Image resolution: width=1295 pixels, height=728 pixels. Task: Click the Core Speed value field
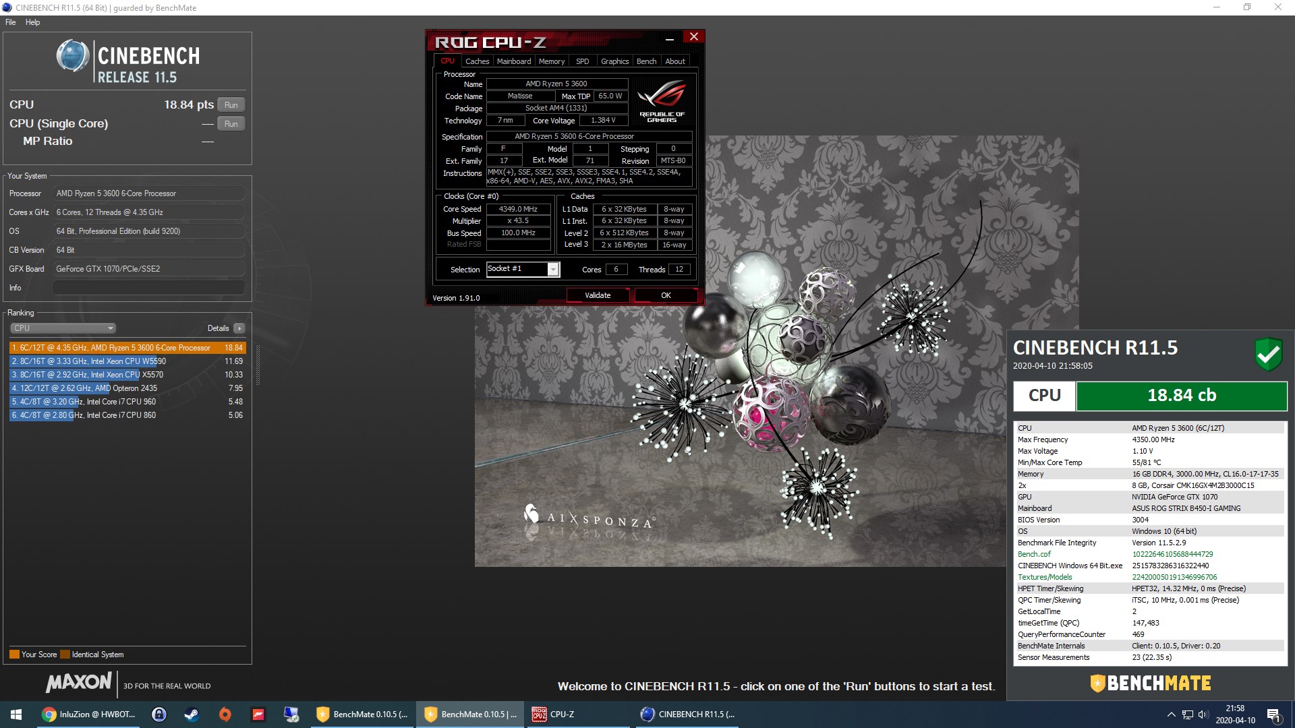518,209
